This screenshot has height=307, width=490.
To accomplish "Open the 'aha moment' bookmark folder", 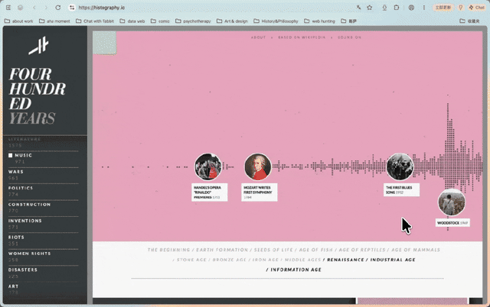I will pos(54,21).
